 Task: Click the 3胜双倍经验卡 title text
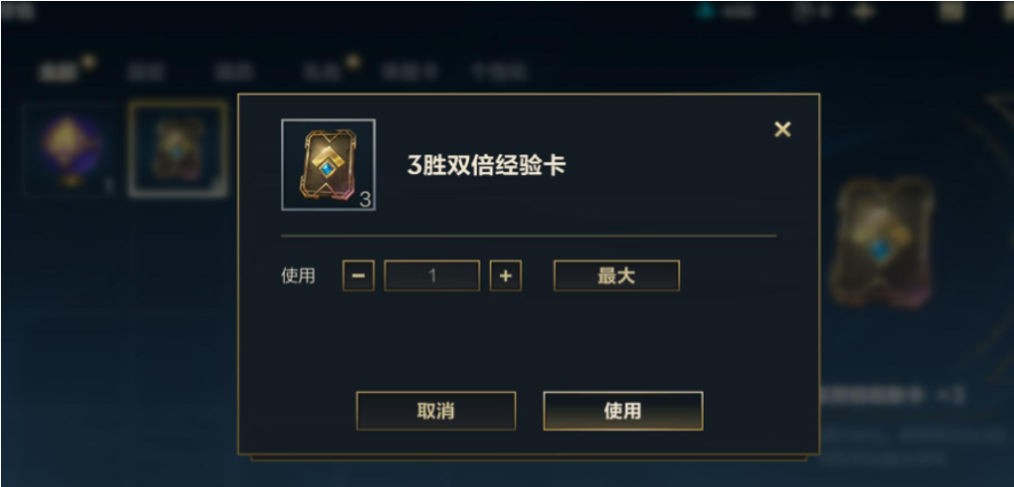click(486, 165)
